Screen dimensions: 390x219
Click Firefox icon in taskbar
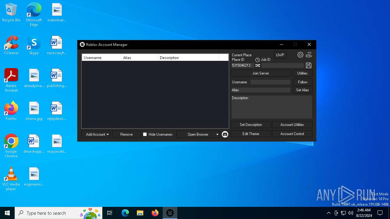coord(155,213)
